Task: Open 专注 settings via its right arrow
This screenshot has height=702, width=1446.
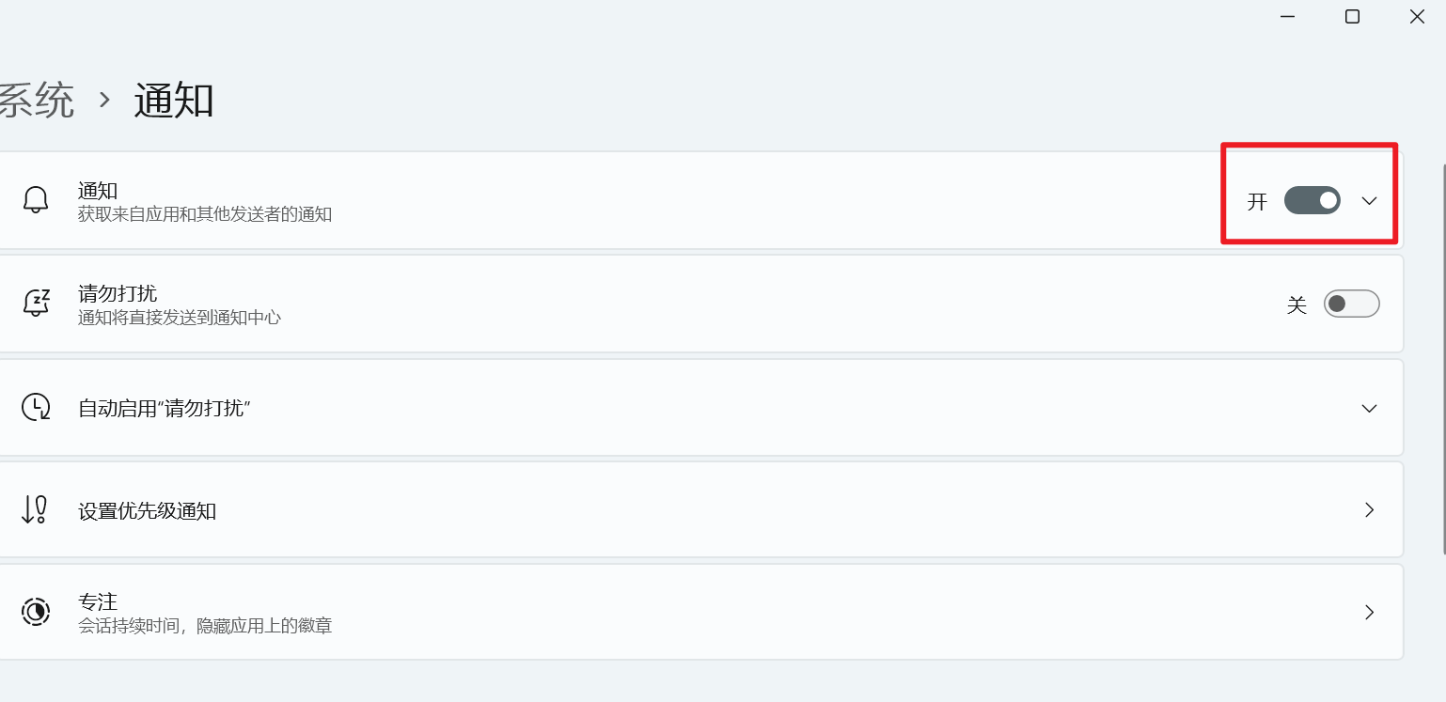Action: click(x=1369, y=612)
